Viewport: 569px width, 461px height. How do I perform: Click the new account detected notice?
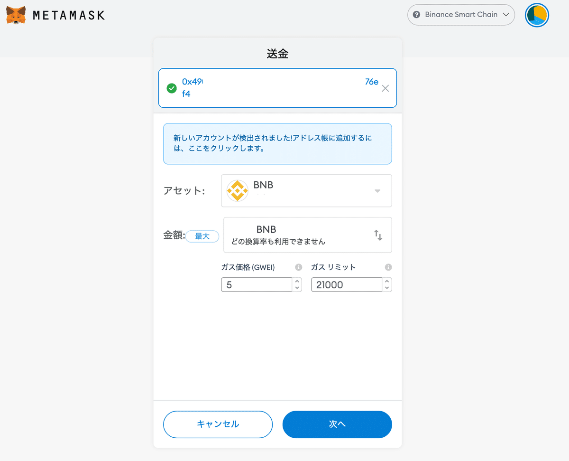click(x=277, y=143)
